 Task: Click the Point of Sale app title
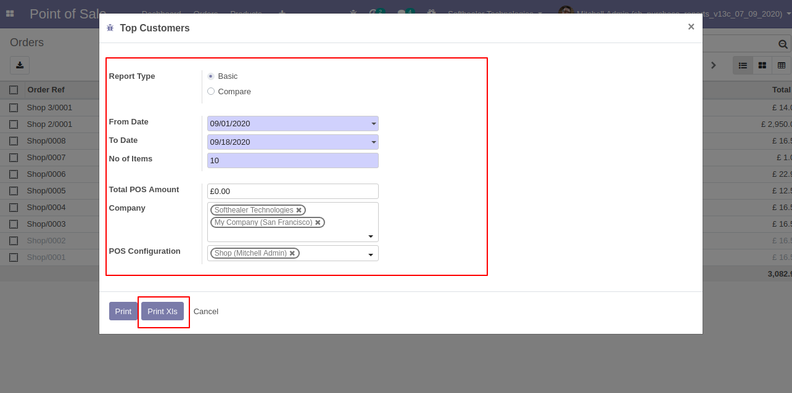[68, 14]
